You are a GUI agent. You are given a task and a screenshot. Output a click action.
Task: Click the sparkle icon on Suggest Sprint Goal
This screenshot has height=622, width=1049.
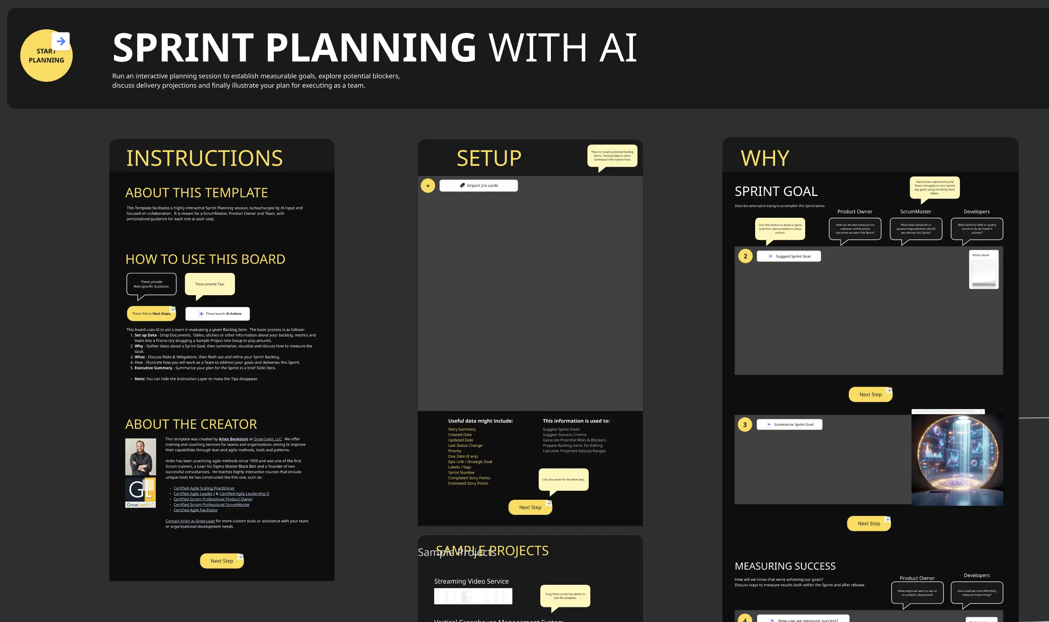point(770,256)
